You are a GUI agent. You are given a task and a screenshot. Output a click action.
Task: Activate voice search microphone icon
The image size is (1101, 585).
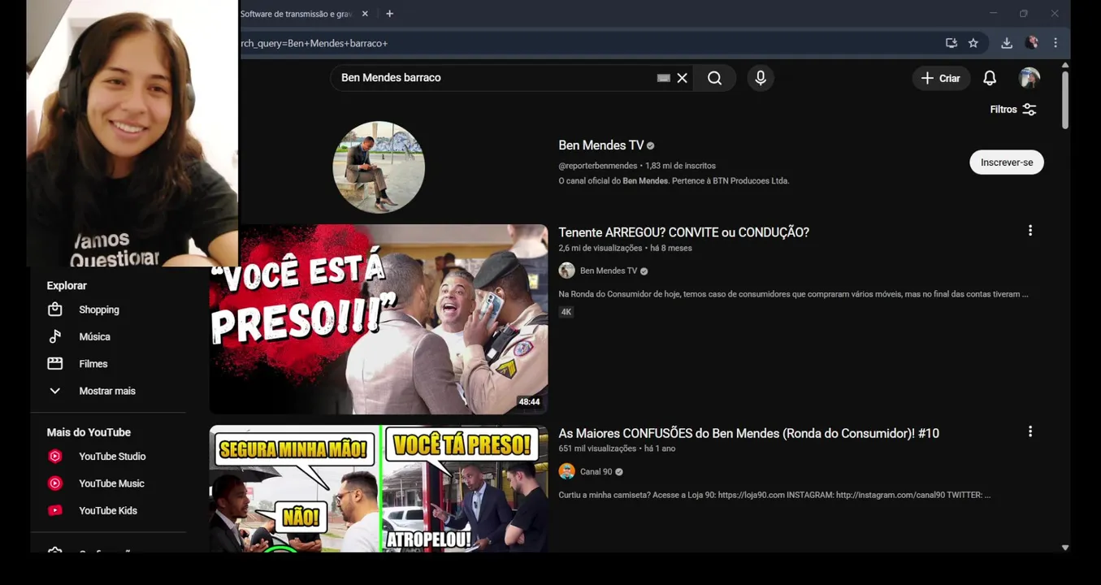click(x=761, y=78)
